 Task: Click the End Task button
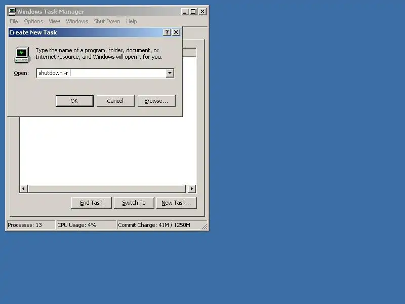coord(91,203)
